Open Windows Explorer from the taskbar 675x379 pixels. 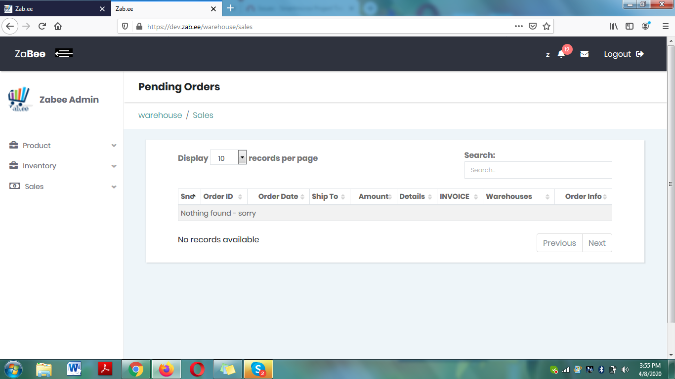[44, 369]
